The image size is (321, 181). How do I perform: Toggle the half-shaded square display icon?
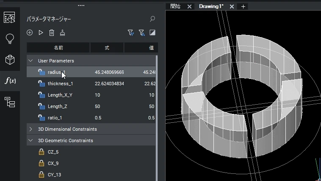[x=152, y=32]
